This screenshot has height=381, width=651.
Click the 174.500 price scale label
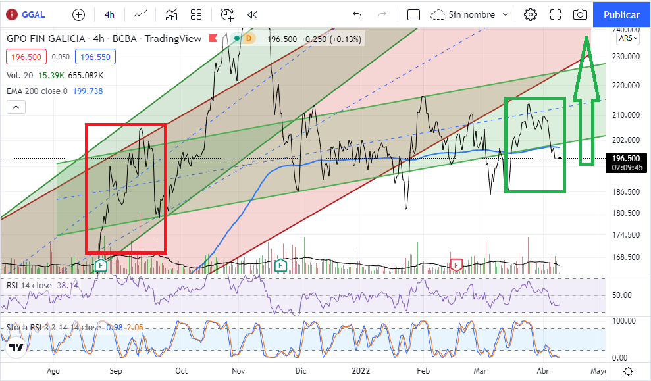[x=626, y=235]
